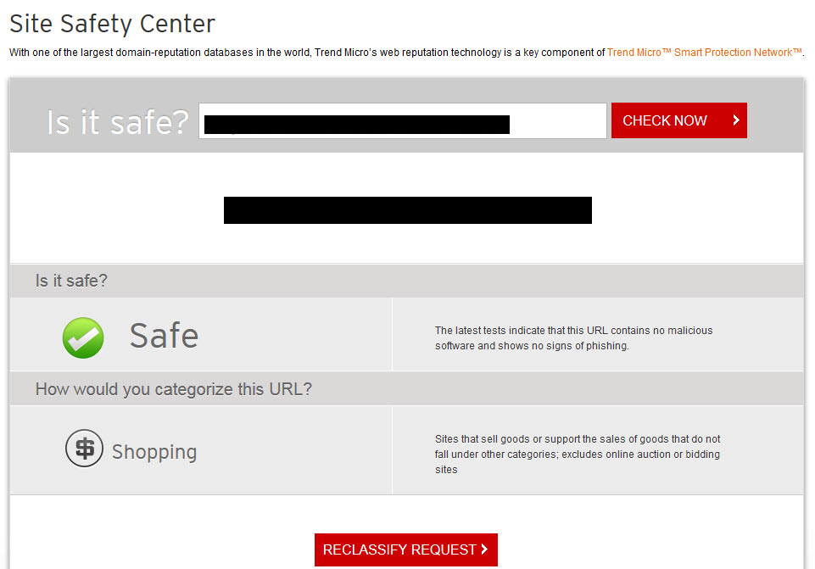Open the Trend Micro Smart Protection Network link
The image size is (815, 569).
point(703,52)
